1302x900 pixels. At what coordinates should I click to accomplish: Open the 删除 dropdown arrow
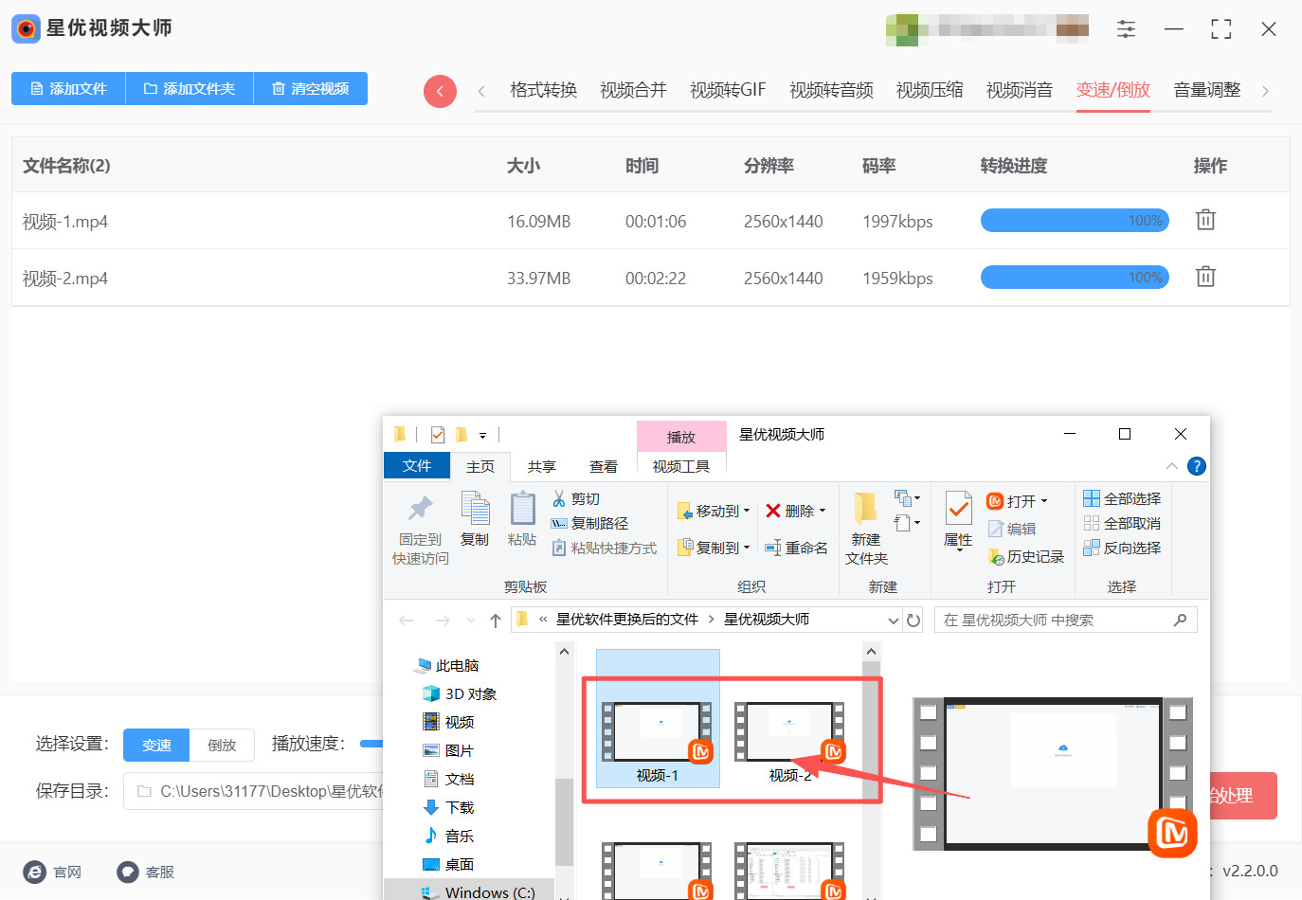point(823,511)
